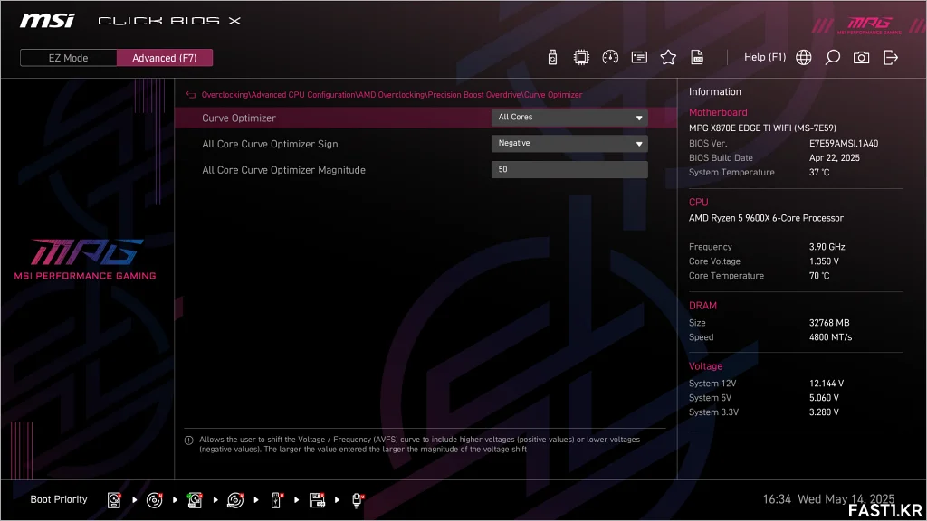Click the 70 °C core temperature value
The image size is (927, 521).
tap(818, 276)
